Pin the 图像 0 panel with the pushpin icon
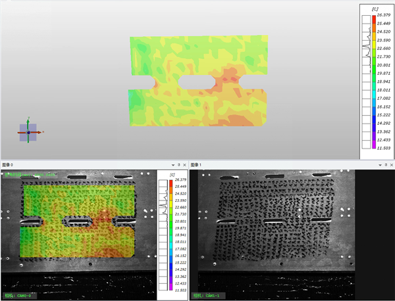The image size is (395, 301). coord(178,164)
